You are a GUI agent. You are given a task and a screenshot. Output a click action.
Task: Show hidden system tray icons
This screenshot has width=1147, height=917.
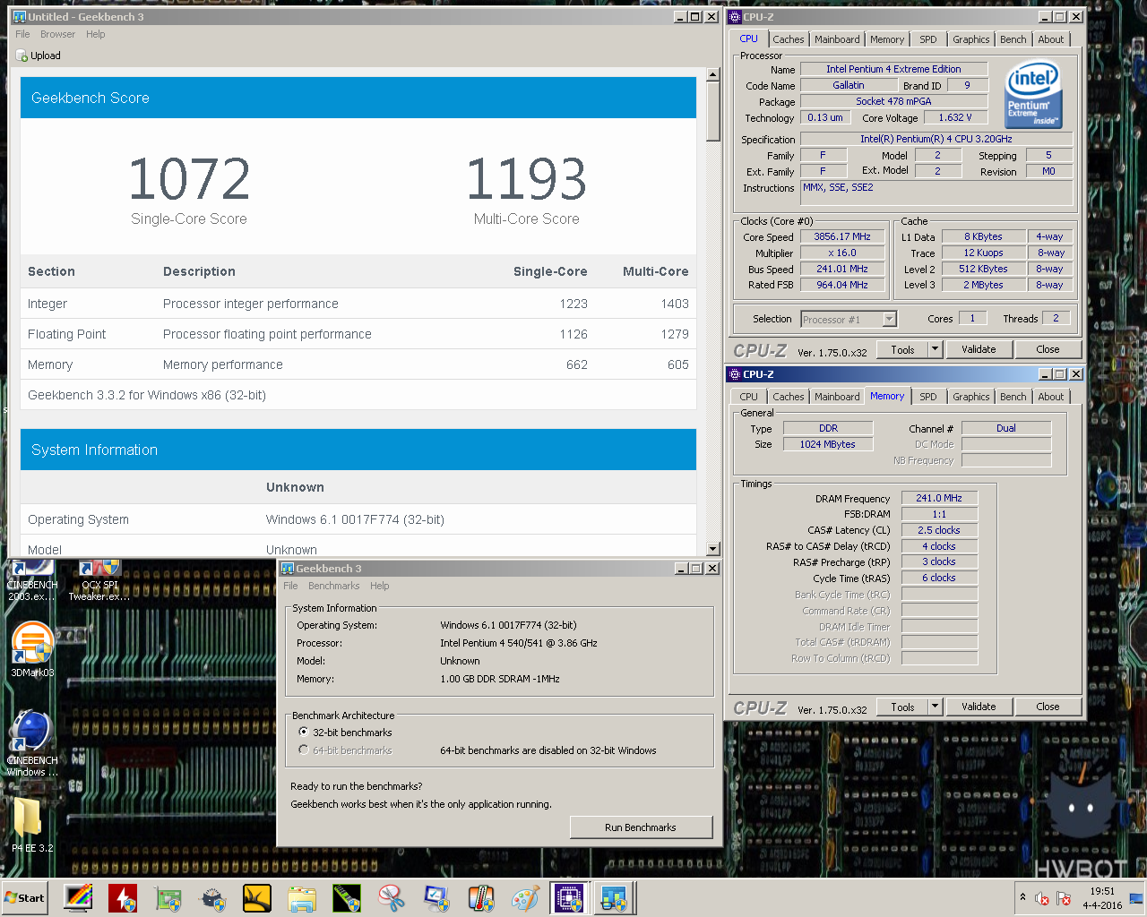coord(1022,896)
